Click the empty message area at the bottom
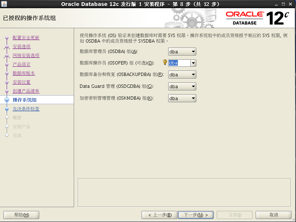Screen dimensions: 296x222 click(184, 193)
